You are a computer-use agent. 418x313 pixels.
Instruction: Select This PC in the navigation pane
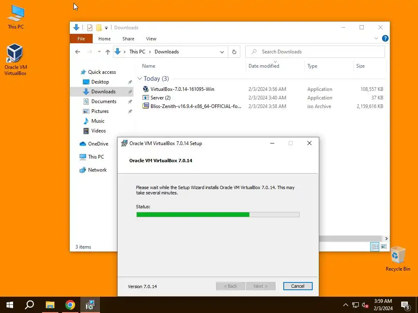[x=96, y=157]
